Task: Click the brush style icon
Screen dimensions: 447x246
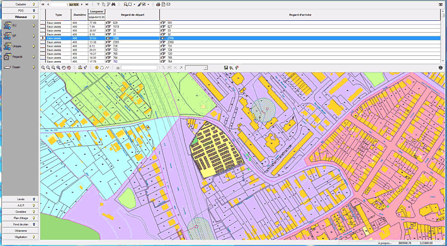Action: point(139,4)
